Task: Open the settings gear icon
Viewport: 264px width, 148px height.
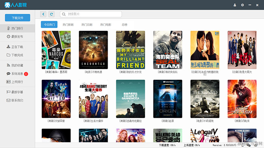Action: 242,5
